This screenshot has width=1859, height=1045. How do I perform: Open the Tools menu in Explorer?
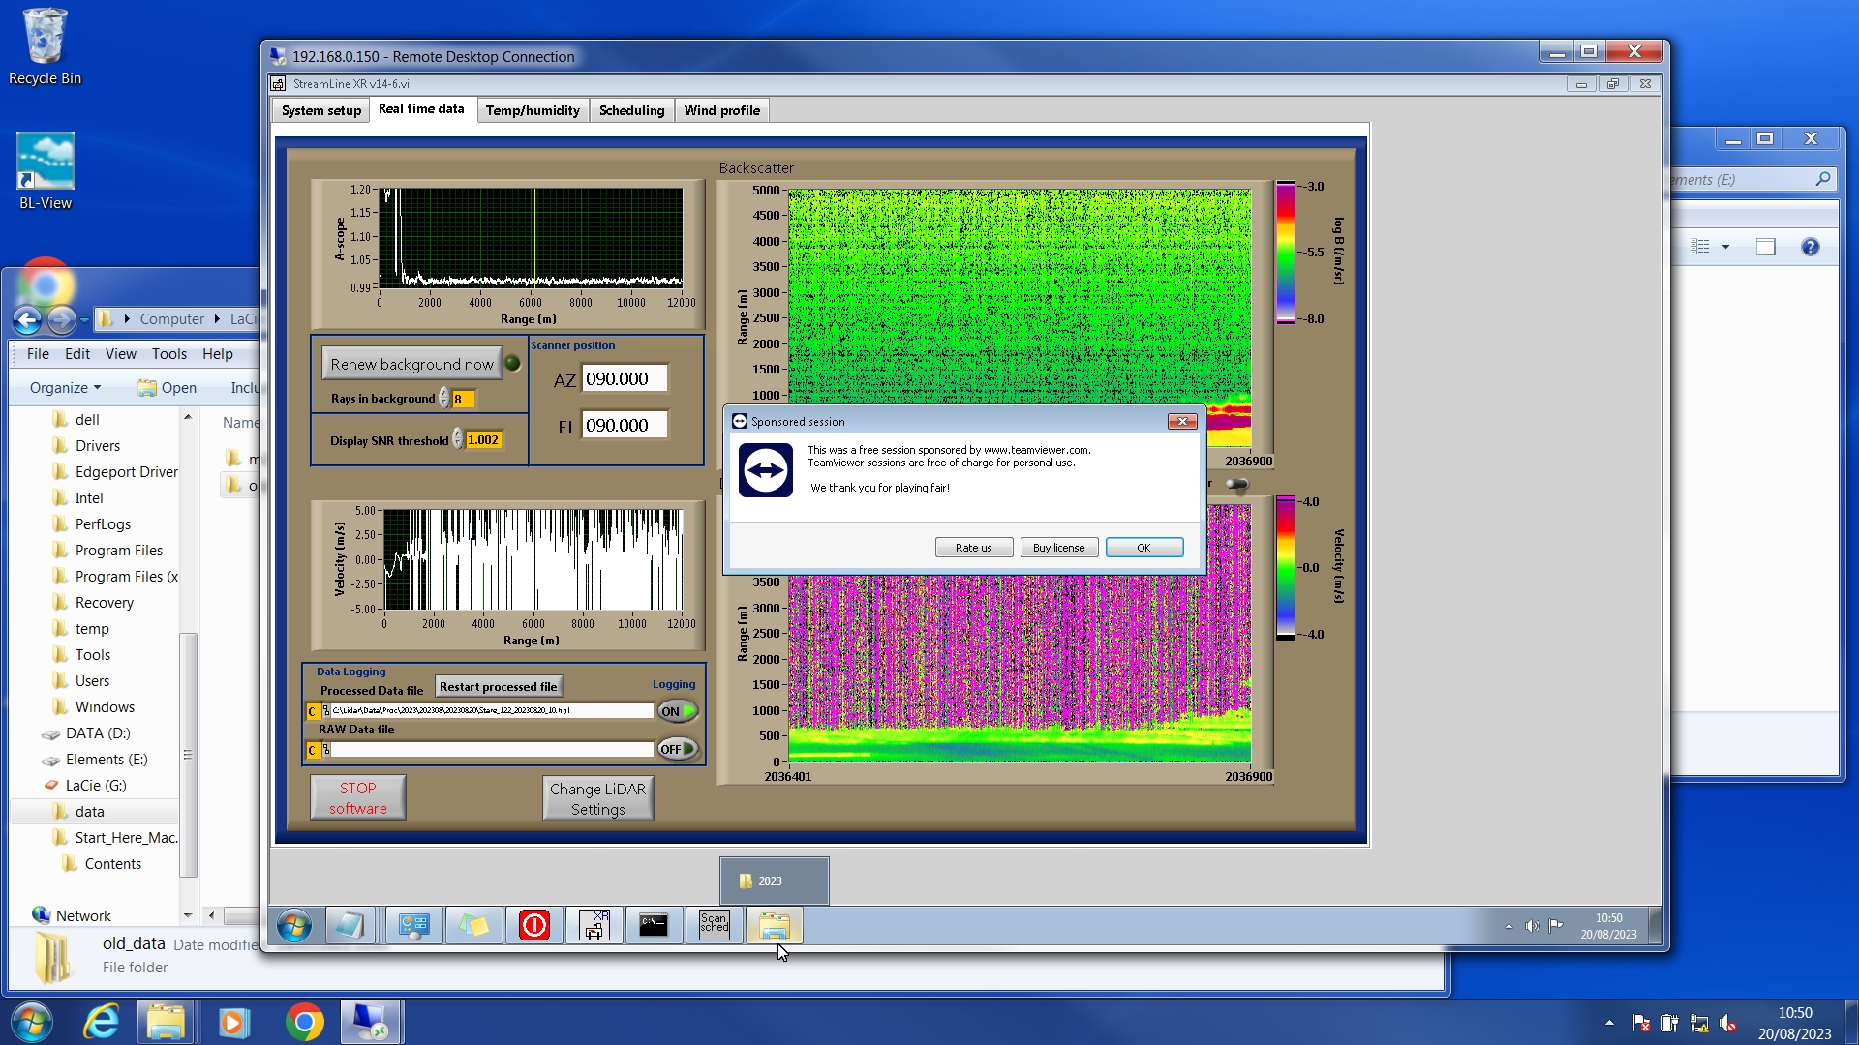168,354
